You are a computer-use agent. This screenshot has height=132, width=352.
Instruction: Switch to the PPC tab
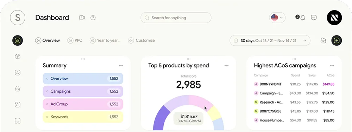click(75, 40)
